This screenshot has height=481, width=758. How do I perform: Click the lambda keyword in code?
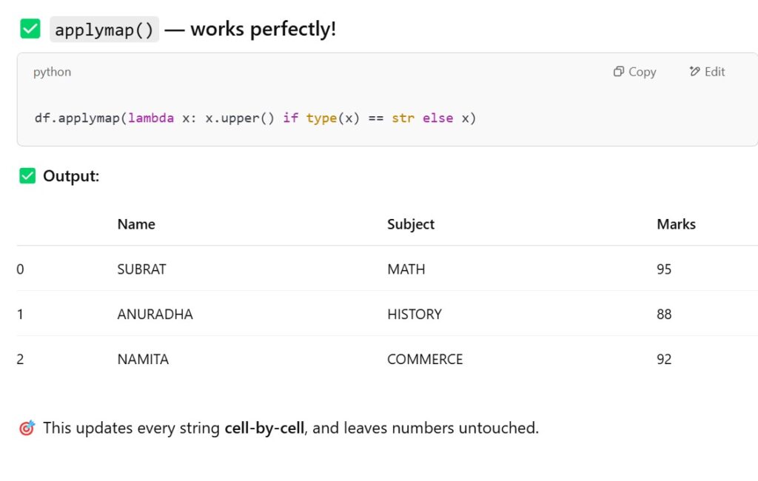tap(151, 118)
